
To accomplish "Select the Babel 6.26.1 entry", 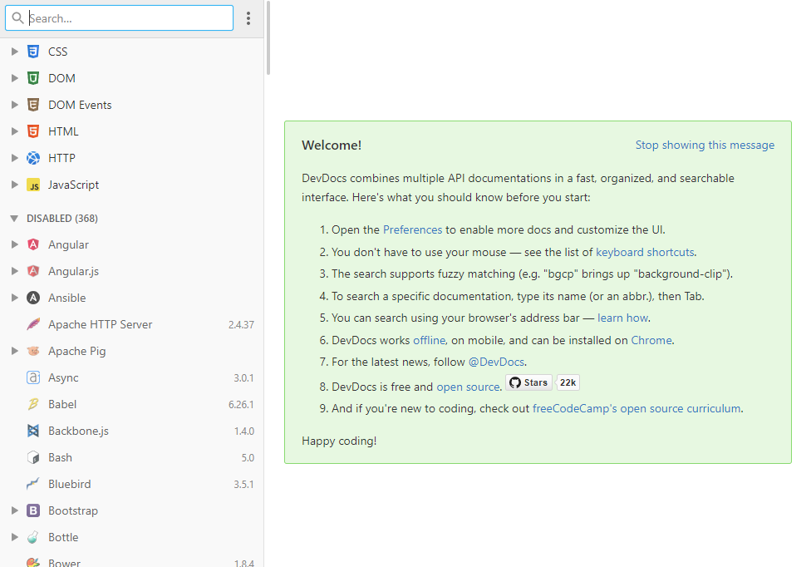I will (x=132, y=405).
